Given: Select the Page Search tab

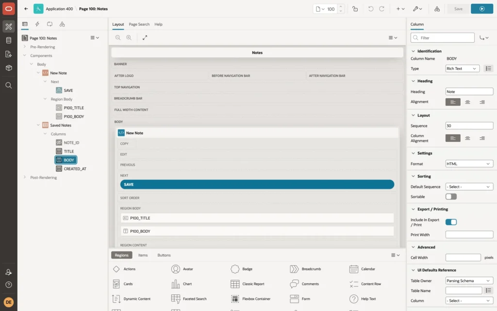Looking at the screenshot, I should coord(139,24).
